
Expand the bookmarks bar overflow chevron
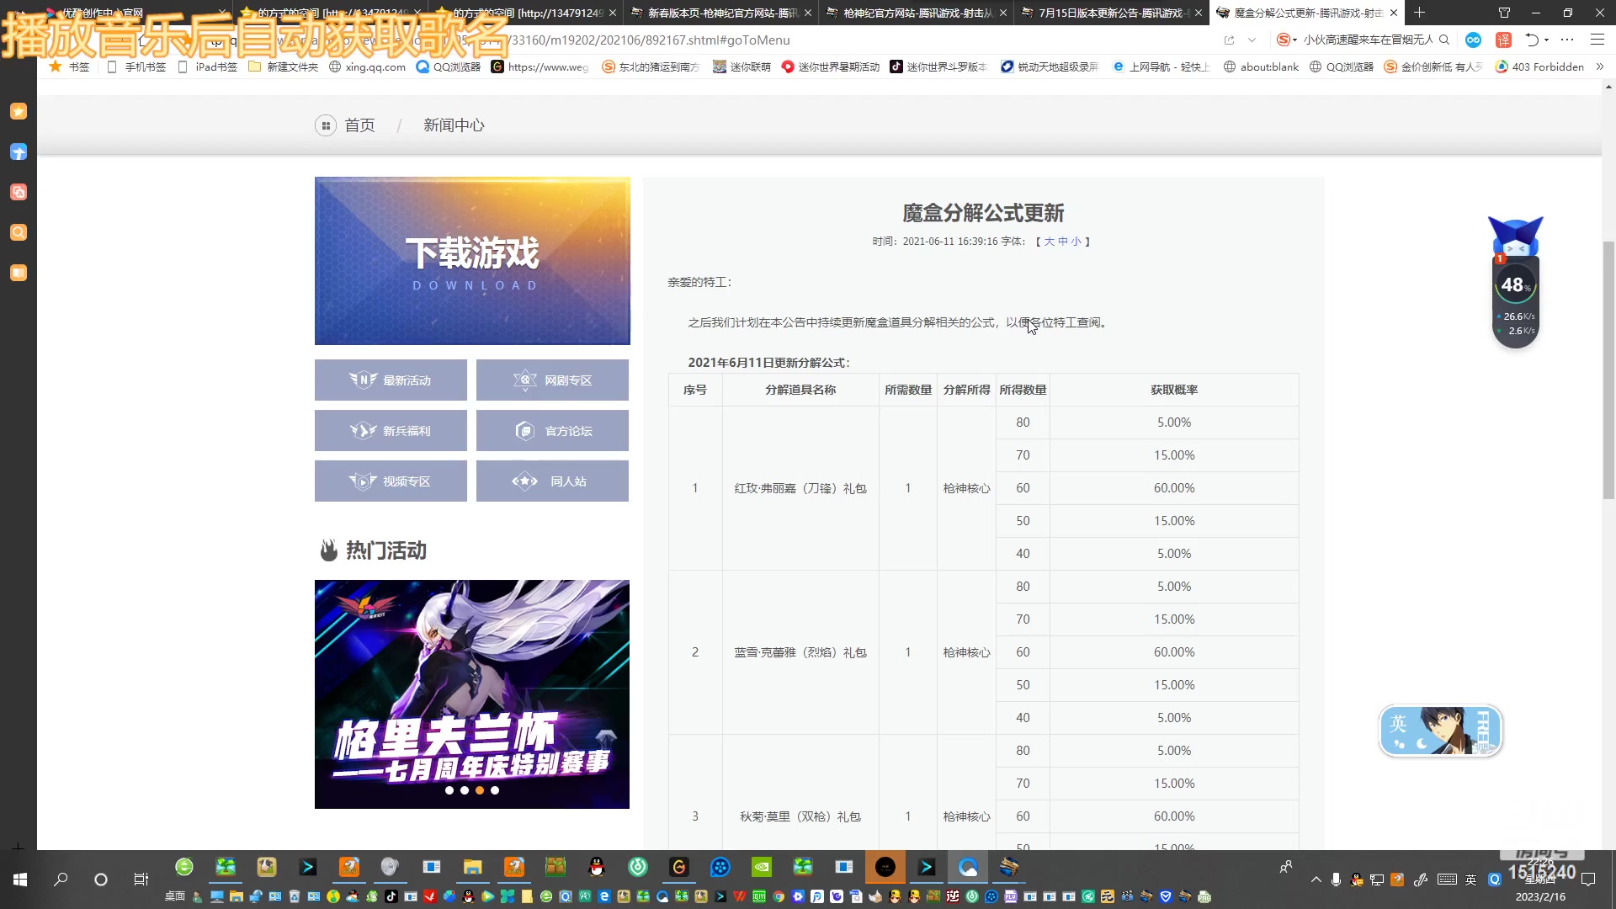[1600, 66]
